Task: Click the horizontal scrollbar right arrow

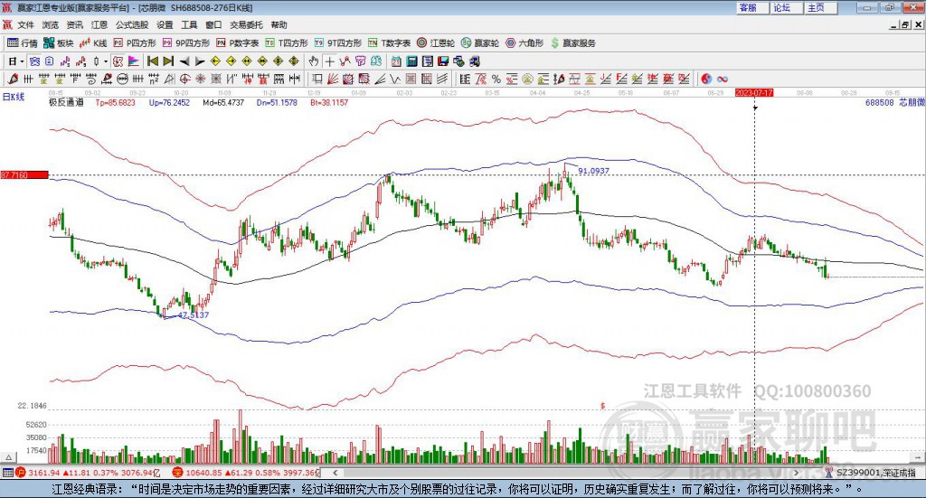Action: click(x=796, y=472)
